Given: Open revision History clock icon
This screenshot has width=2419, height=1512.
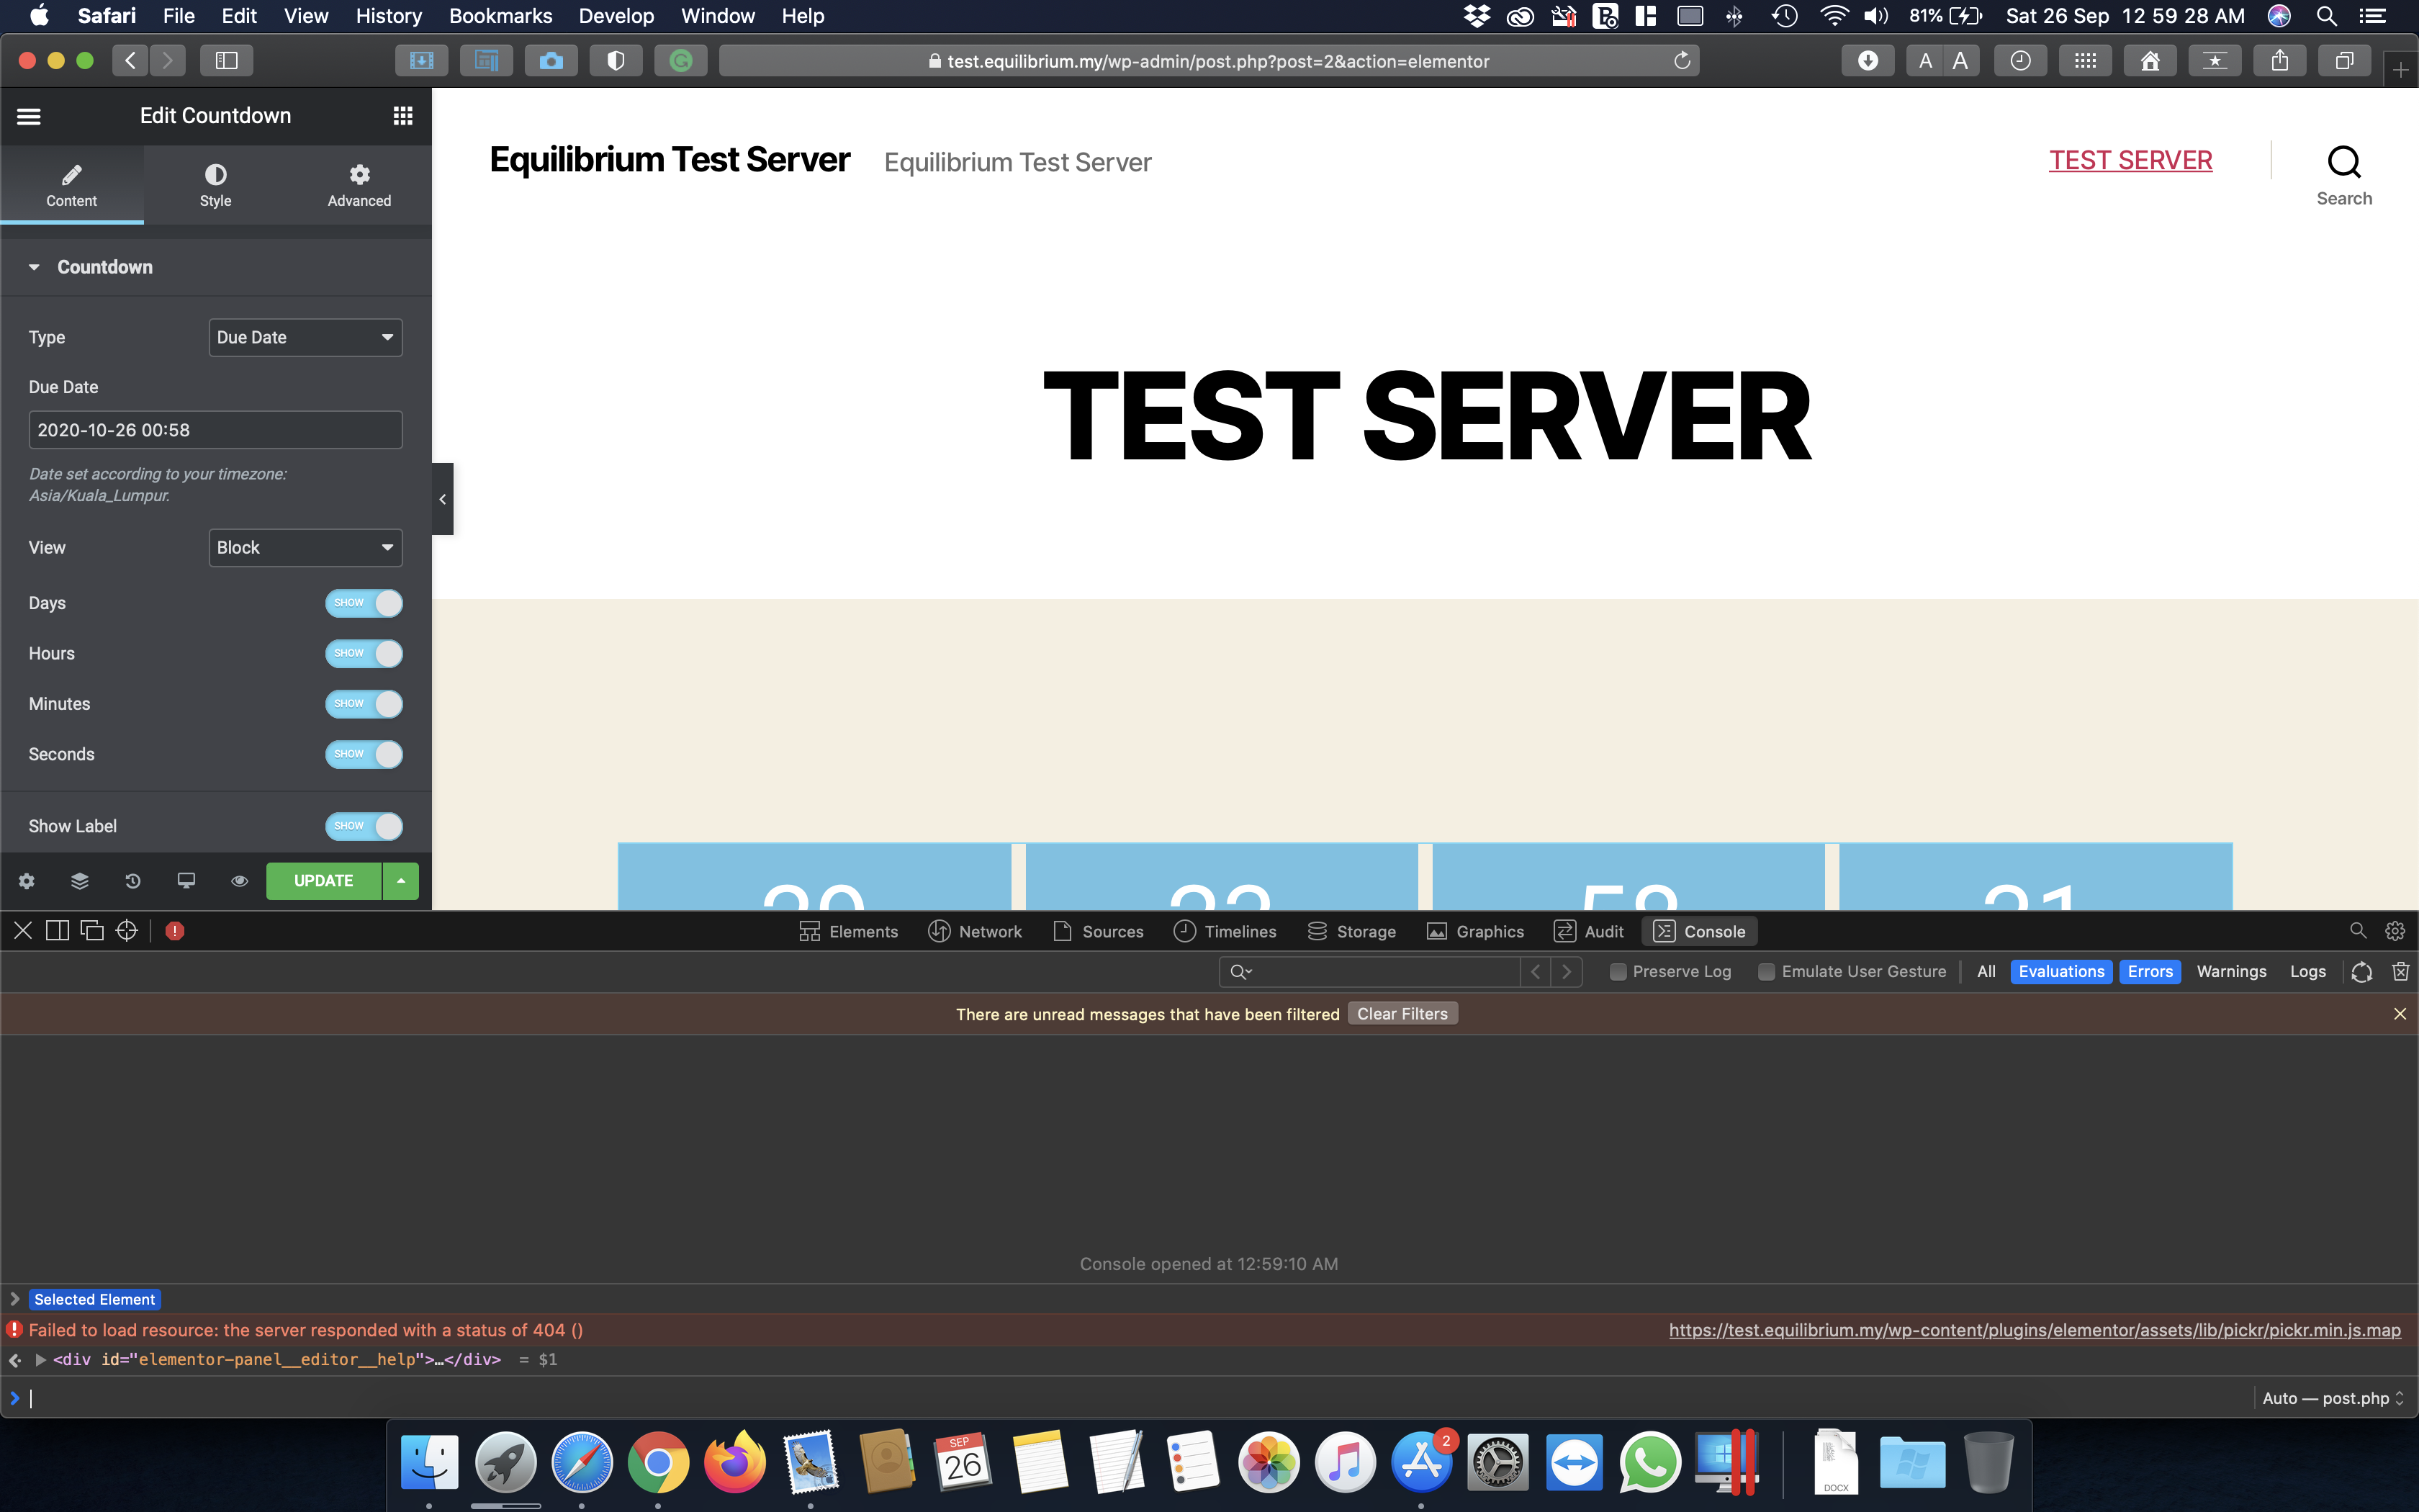Looking at the screenshot, I should point(133,881).
